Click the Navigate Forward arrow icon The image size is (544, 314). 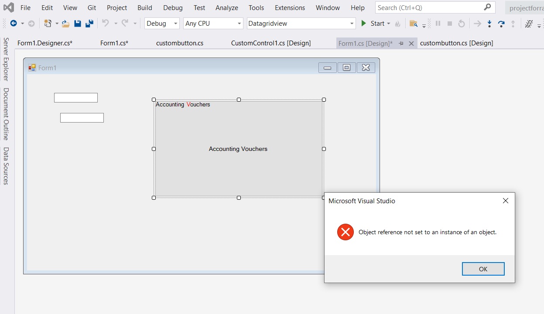point(31,24)
